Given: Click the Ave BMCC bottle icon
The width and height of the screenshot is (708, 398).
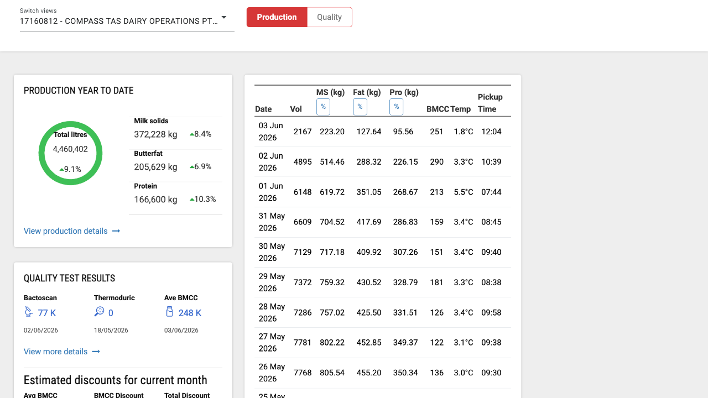Looking at the screenshot, I should [169, 312].
